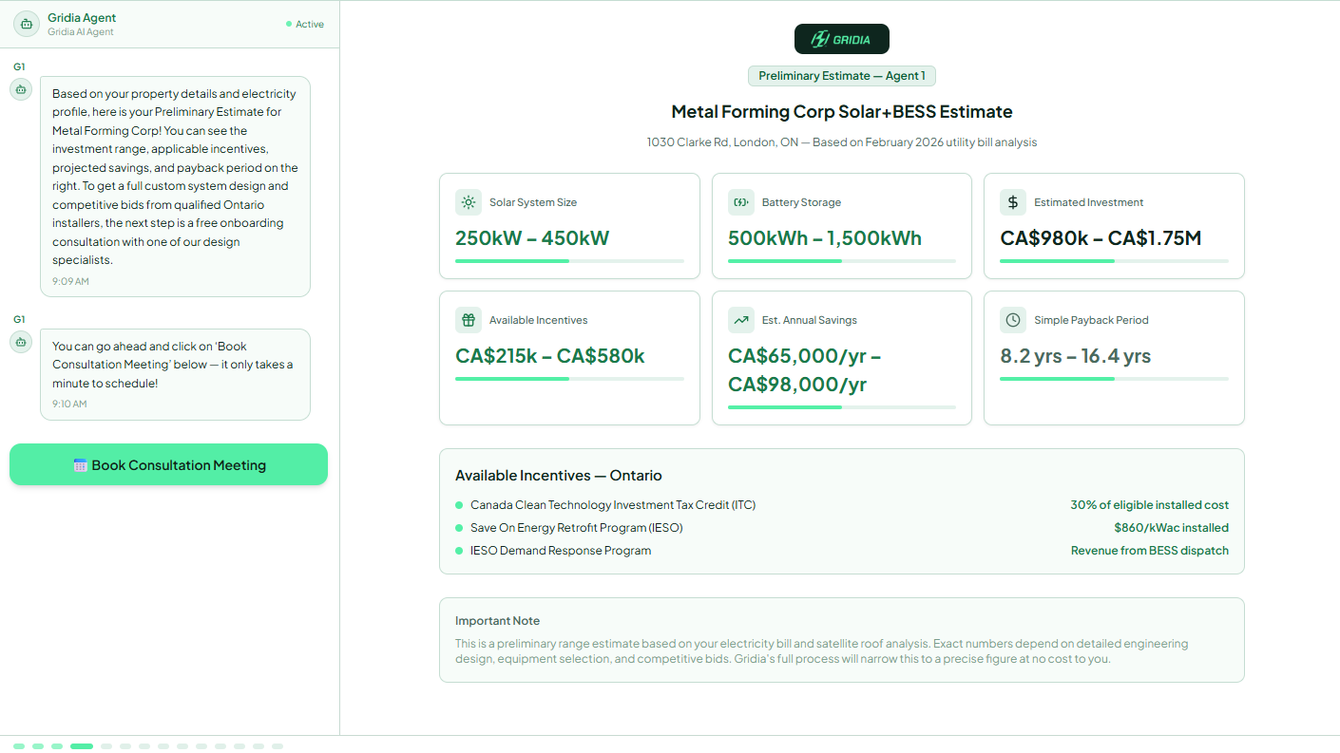Click 'Save On Energy Retrofit Program (IESO)'
This screenshot has width=1340, height=753.
point(577,528)
